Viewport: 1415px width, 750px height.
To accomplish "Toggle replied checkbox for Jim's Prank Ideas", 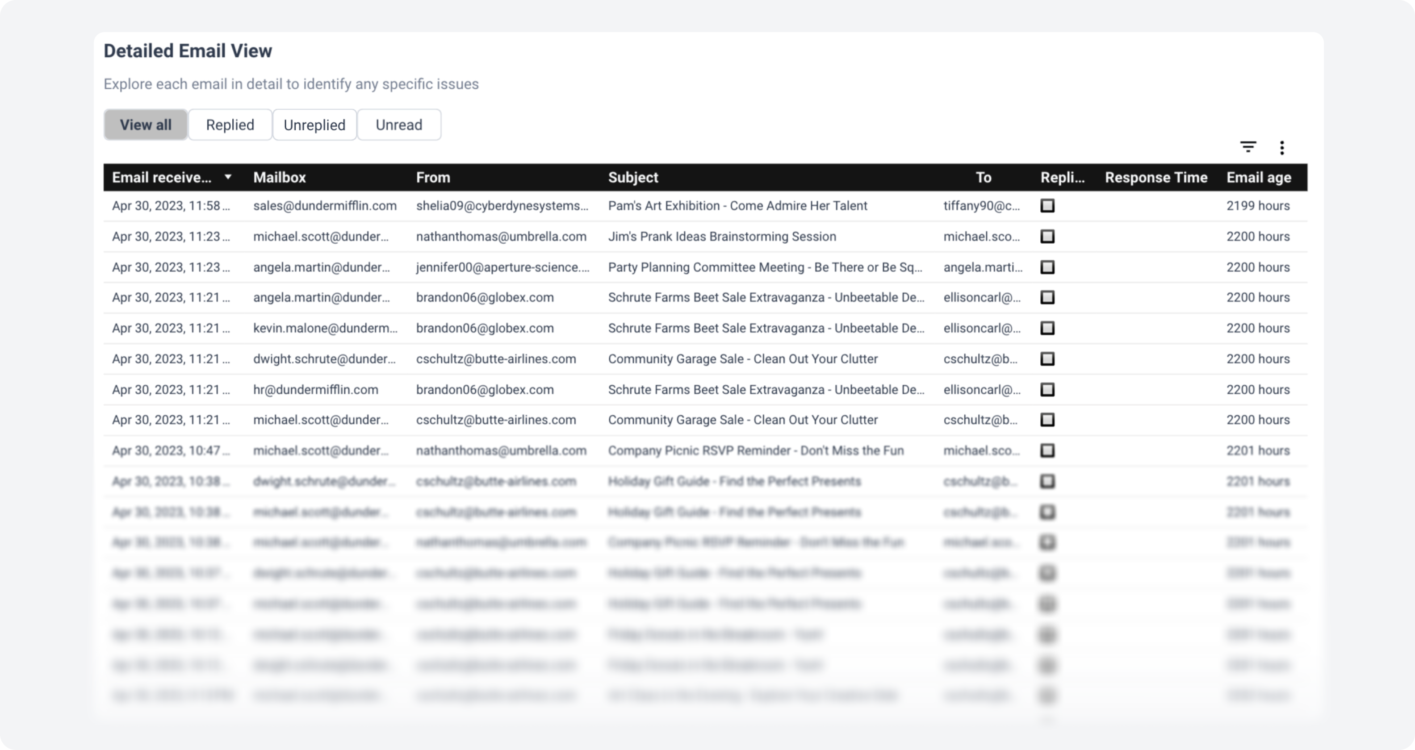I will pos(1047,237).
